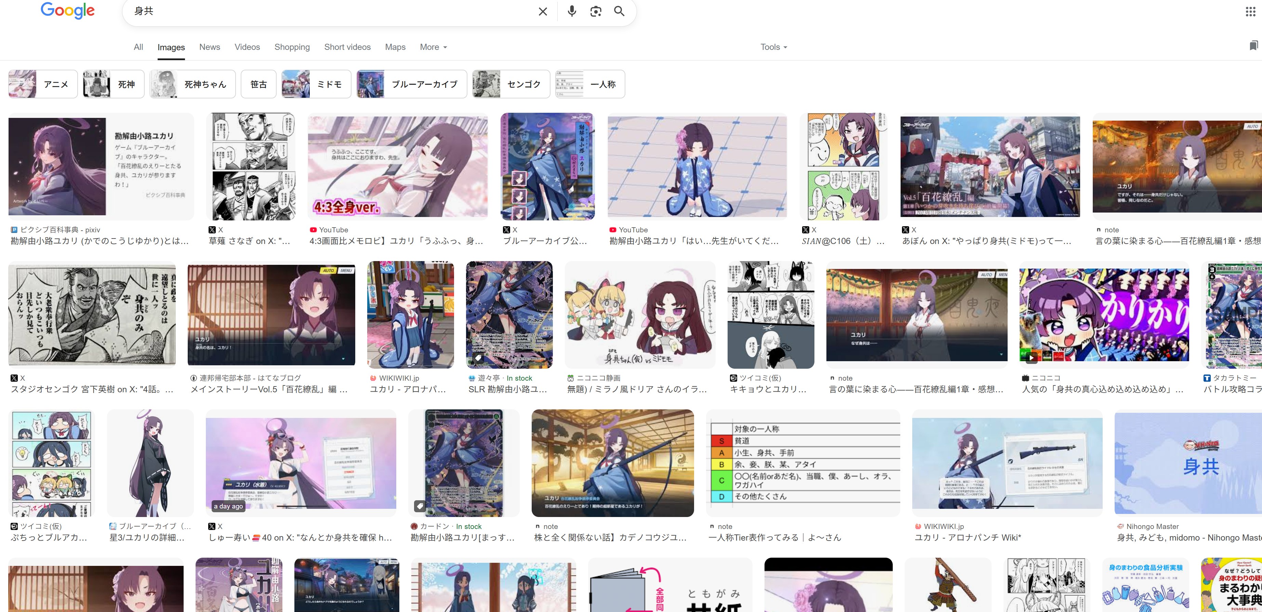Open link あぼん on X やっぱり身共
1262x612 pixels.
pyautogui.click(x=987, y=241)
